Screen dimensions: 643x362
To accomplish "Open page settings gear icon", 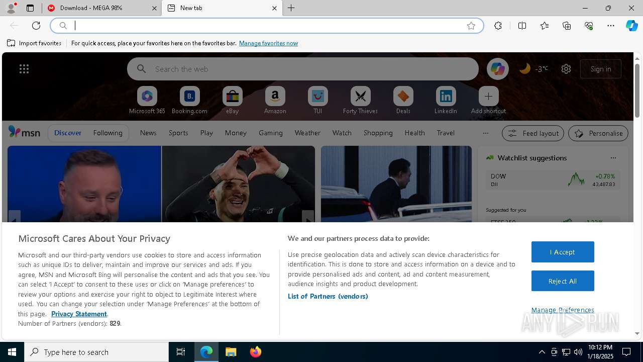I will coord(566,69).
